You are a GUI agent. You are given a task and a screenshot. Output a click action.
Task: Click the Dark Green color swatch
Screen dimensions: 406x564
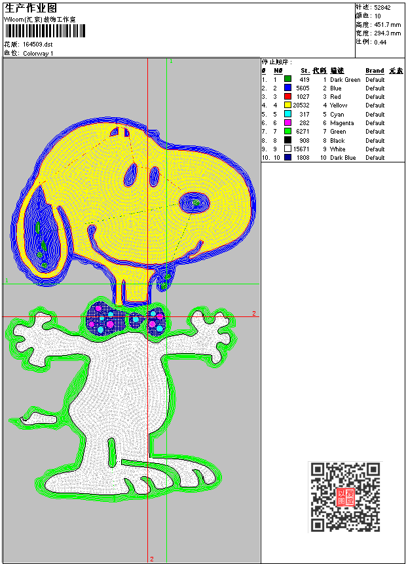coord(287,79)
